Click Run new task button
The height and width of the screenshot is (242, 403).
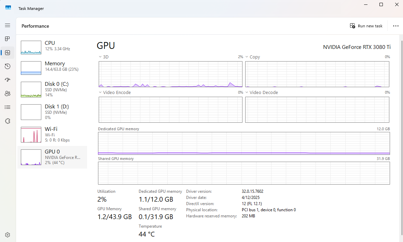tap(366, 26)
